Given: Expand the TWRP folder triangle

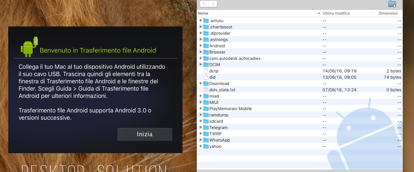Looking at the screenshot, I should pos(201,134).
